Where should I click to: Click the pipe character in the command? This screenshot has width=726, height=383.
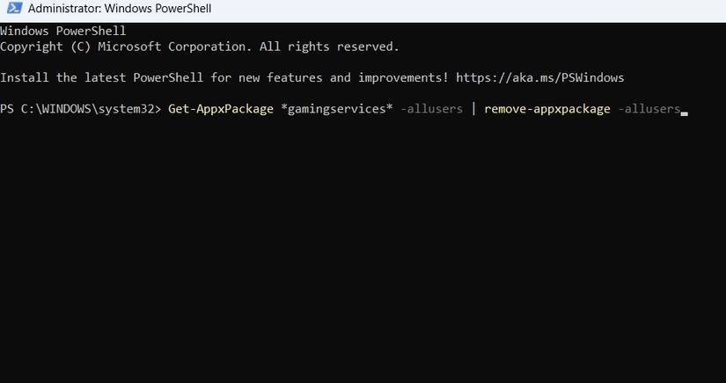[473, 109]
